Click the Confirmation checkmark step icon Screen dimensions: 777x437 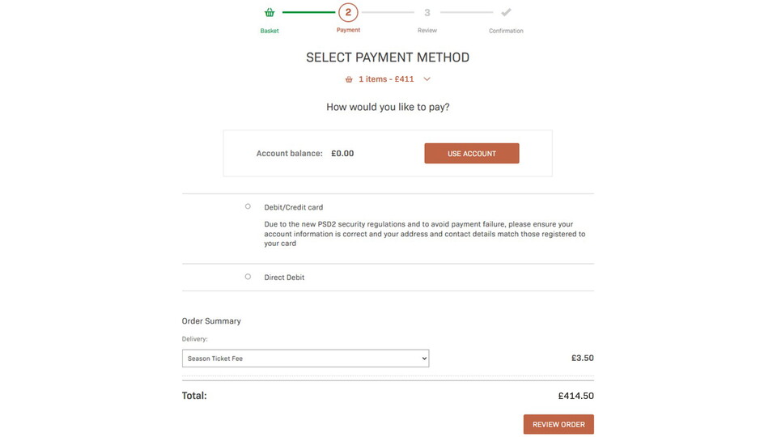coord(506,12)
